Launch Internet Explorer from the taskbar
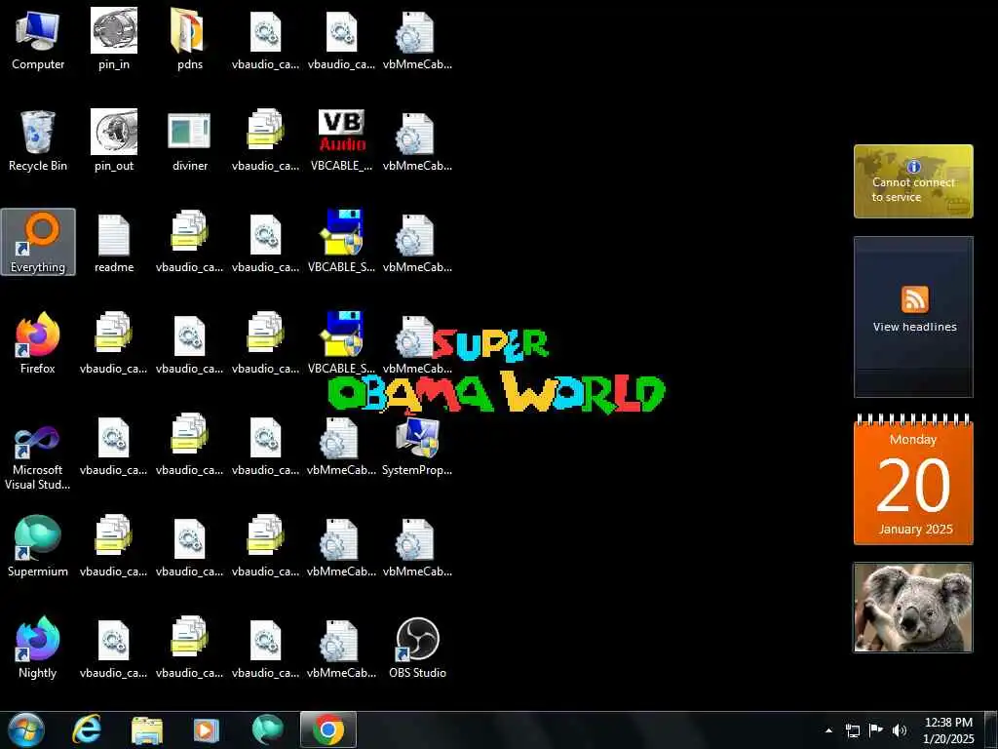The width and height of the screenshot is (998, 749). 87,729
